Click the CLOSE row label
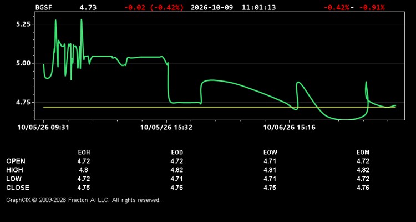The image size is (416, 222). click(x=18, y=188)
